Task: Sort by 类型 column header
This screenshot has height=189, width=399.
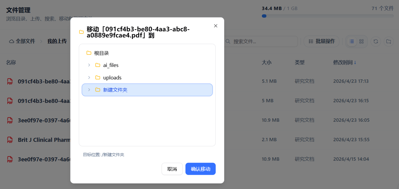Action: coord(300,62)
